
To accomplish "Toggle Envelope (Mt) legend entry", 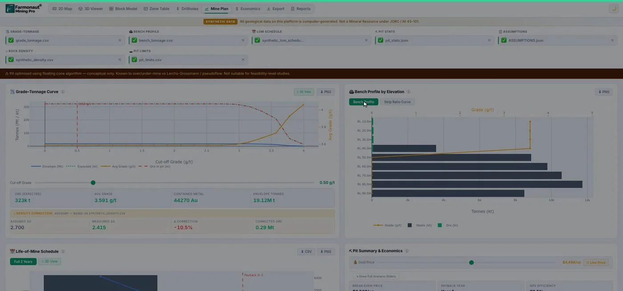I will click(47, 166).
